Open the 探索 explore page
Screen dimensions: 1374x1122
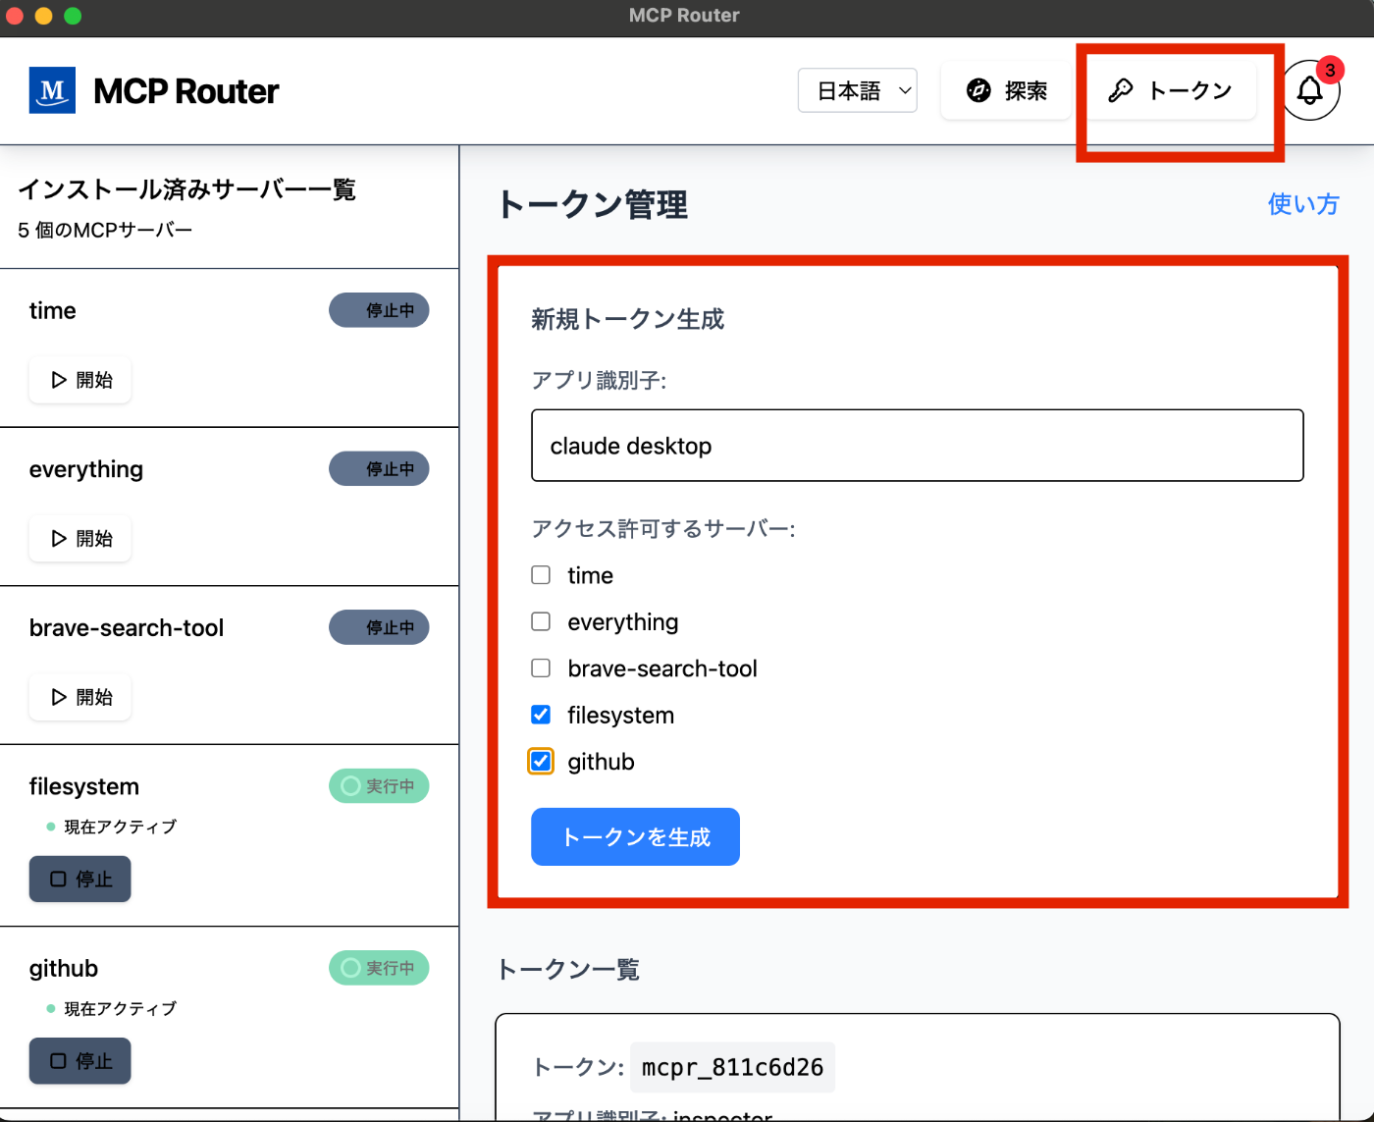(1006, 90)
